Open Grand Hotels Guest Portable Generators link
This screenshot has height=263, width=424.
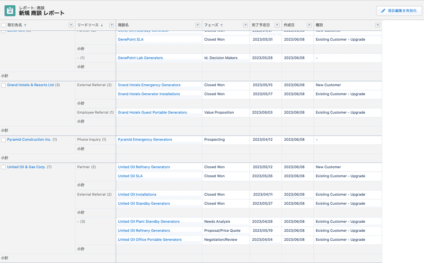pos(152,112)
